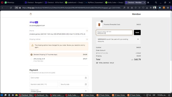Click the shopping bag cart icon

(x=31, y=14)
